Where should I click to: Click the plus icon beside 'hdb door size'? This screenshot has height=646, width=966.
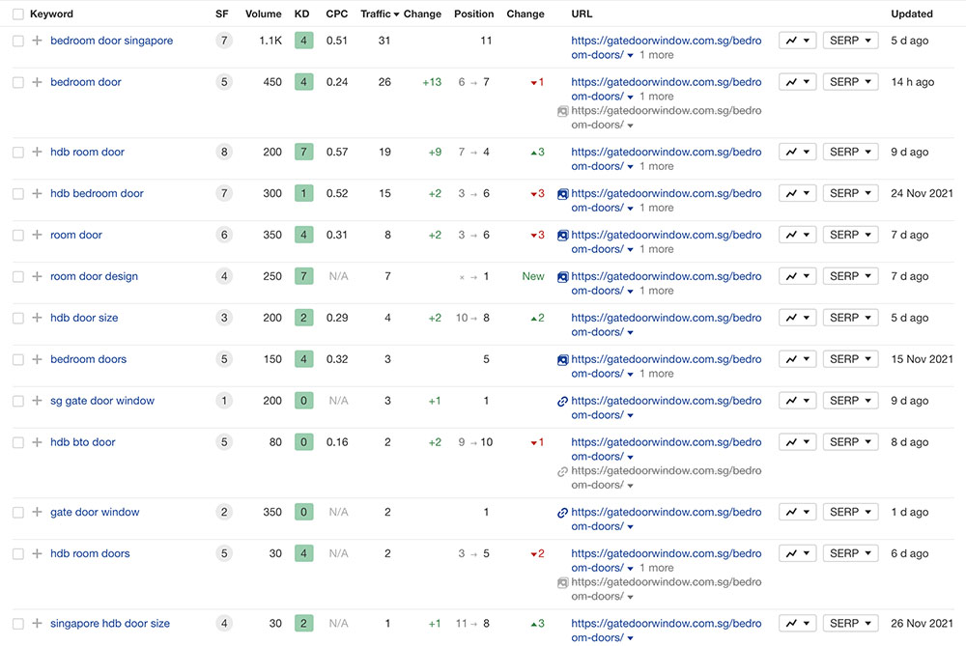click(x=37, y=318)
